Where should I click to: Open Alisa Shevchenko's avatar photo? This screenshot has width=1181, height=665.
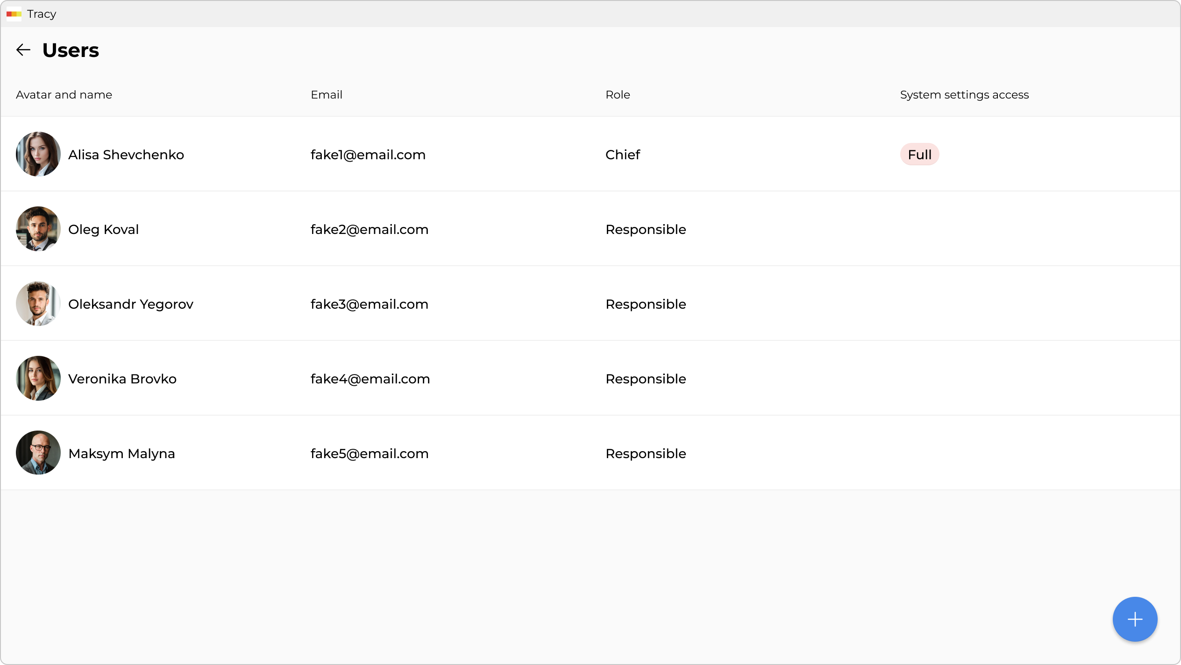(38, 154)
